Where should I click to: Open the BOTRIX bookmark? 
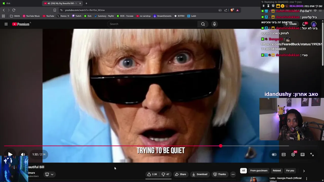179,16
